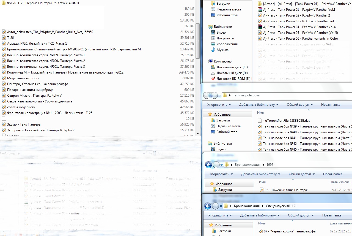The width and height of the screenshot is (352, 236).
Task: Sort by Имя column in the Tank na pole boya window
Action: coord(260,113)
